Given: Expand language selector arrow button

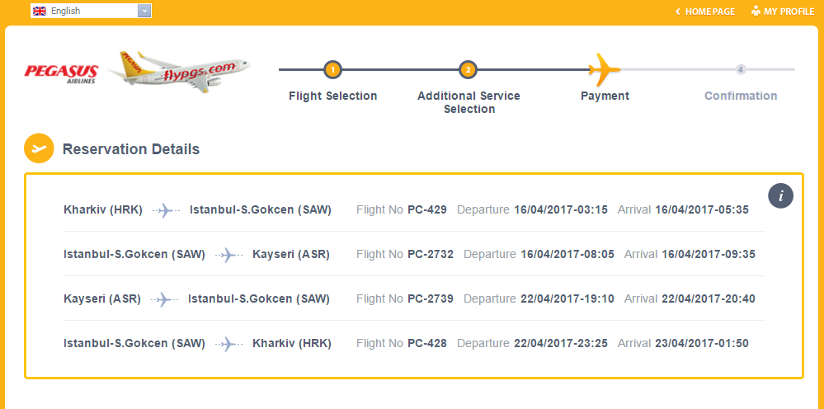Looking at the screenshot, I should (x=145, y=11).
